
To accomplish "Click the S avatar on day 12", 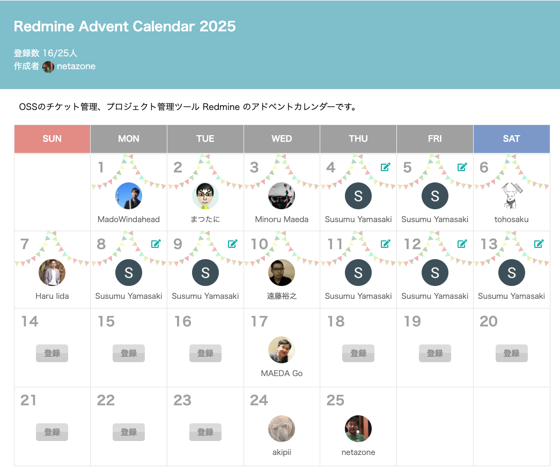I will point(435,273).
